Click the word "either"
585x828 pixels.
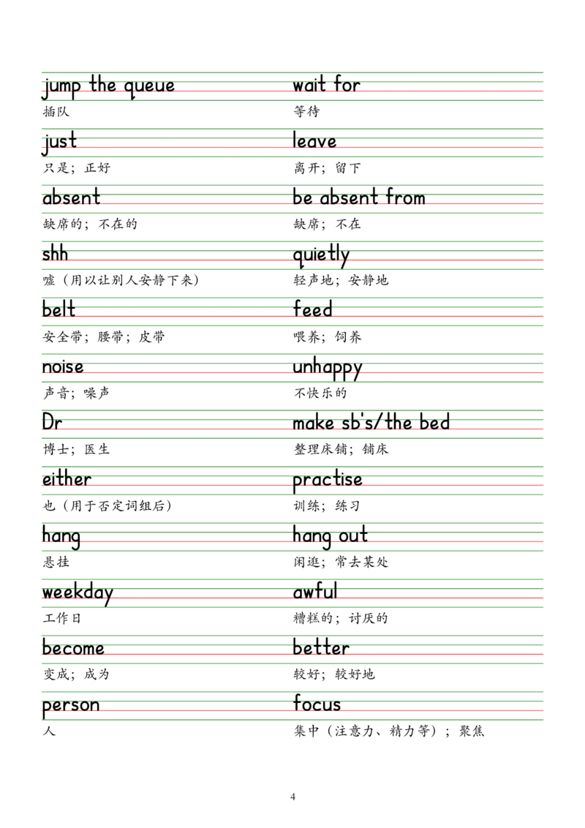[x=67, y=480]
